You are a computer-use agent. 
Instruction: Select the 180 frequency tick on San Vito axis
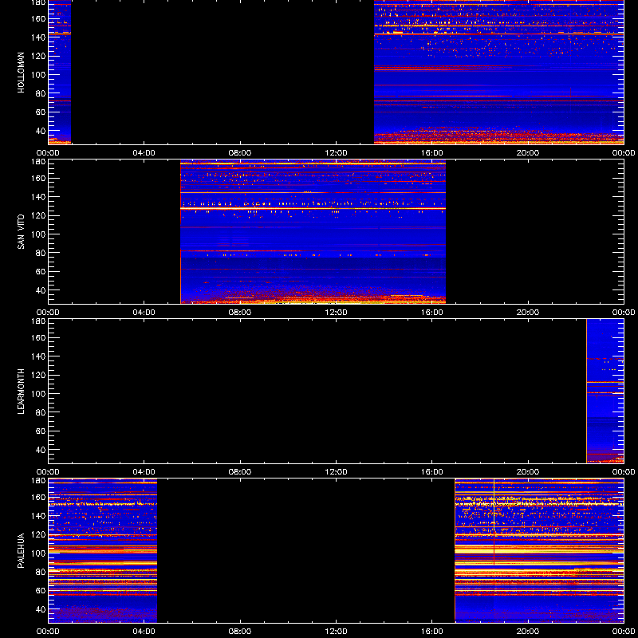pyautogui.click(x=40, y=162)
